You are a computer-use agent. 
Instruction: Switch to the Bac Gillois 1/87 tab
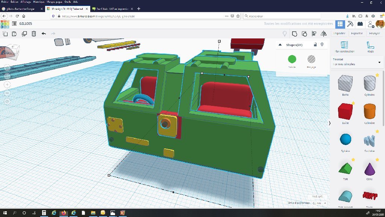[112, 9]
